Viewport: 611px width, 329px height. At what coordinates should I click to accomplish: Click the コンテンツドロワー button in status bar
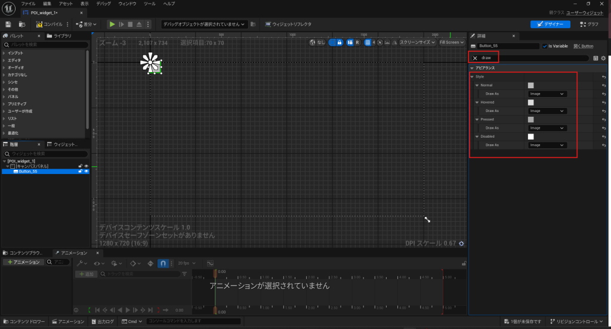(x=25, y=322)
